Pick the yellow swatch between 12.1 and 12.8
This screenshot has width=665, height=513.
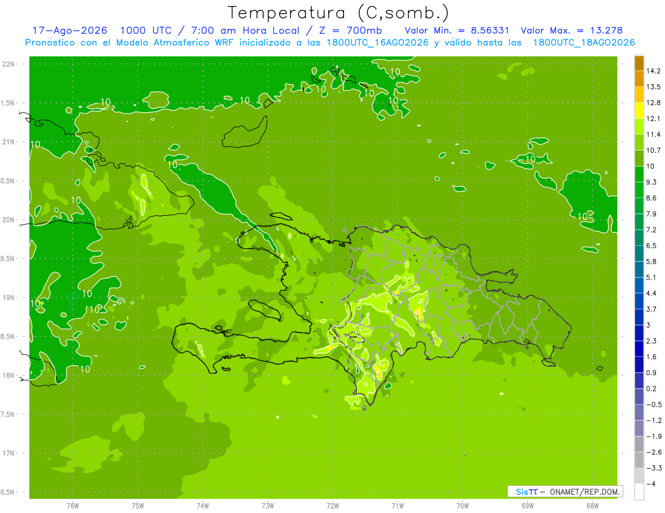pyautogui.click(x=639, y=111)
